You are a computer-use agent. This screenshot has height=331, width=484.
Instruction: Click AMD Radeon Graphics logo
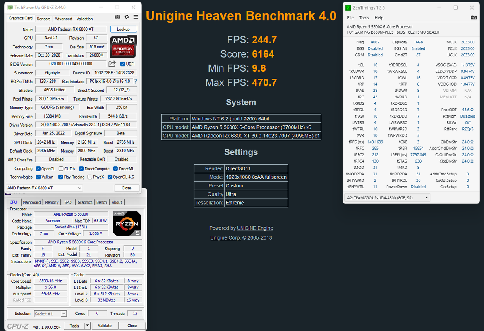[x=123, y=46]
